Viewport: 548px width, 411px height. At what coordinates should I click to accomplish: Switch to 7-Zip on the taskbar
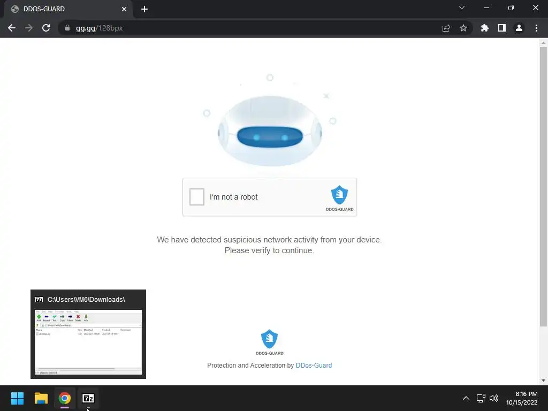tap(88, 398)
